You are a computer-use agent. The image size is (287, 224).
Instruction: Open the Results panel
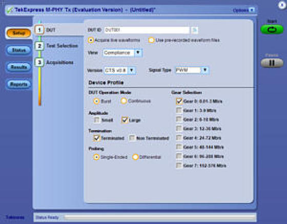[18, 67]
